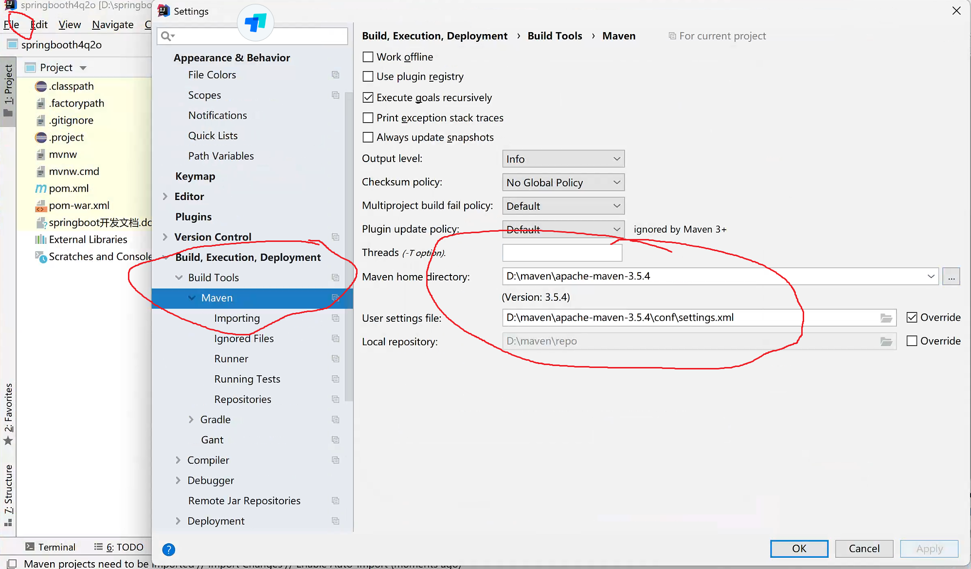This screenshot has width=971, height=569.
Task: Uncheck Override for User settings file
Action: 912,317
